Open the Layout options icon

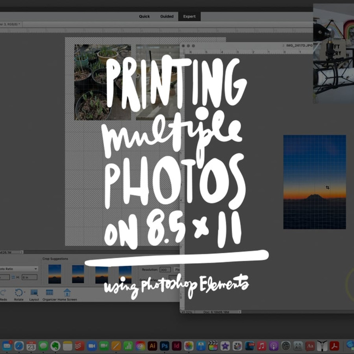pos(34,294)
